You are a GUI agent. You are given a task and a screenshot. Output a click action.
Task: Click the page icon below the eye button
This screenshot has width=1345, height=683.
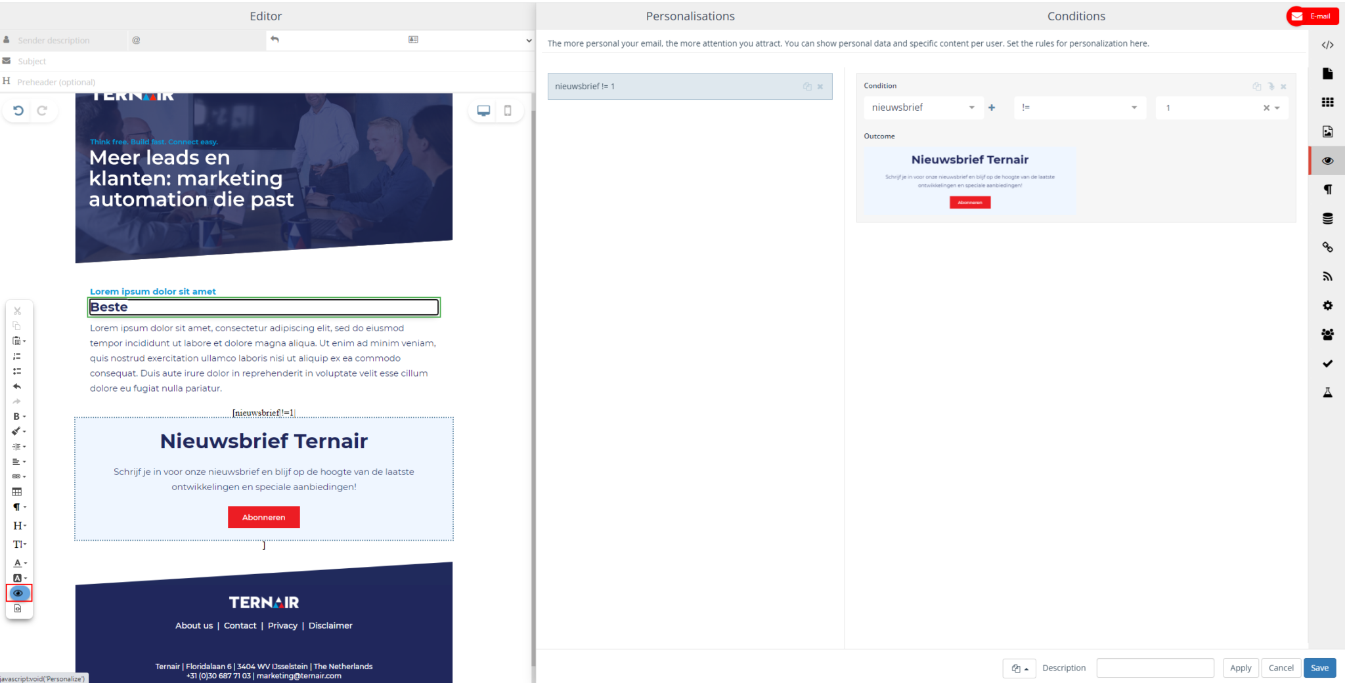click(18, 609)
